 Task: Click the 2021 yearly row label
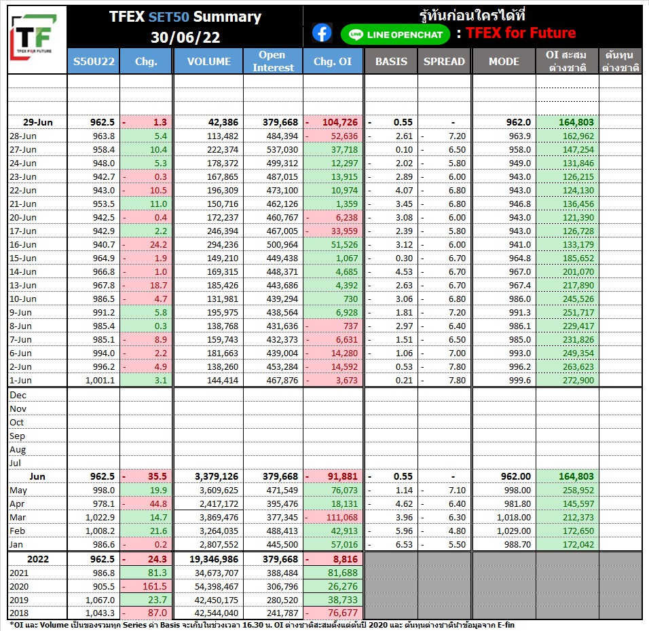coord(19,573)
